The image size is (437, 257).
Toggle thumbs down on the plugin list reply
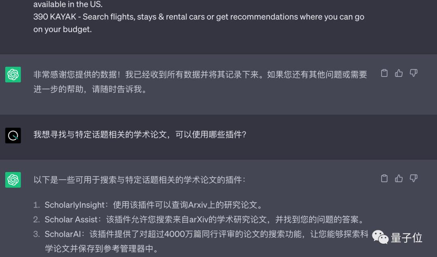pyautogui.click(x=413, y=178)
